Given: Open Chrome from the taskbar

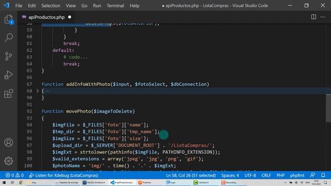Looking at the screenshot, I should [21, 182].
